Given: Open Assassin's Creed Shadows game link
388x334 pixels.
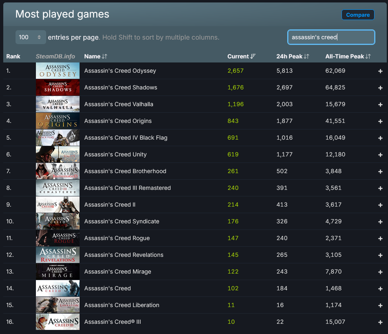Looking at the screenshot, I should coord(120,87).
